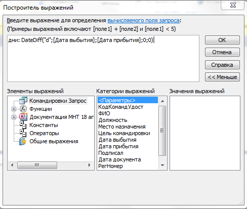This screenshot has width=247, height=209.
Task: Click the Отмена button
Action: pos(222,52)
